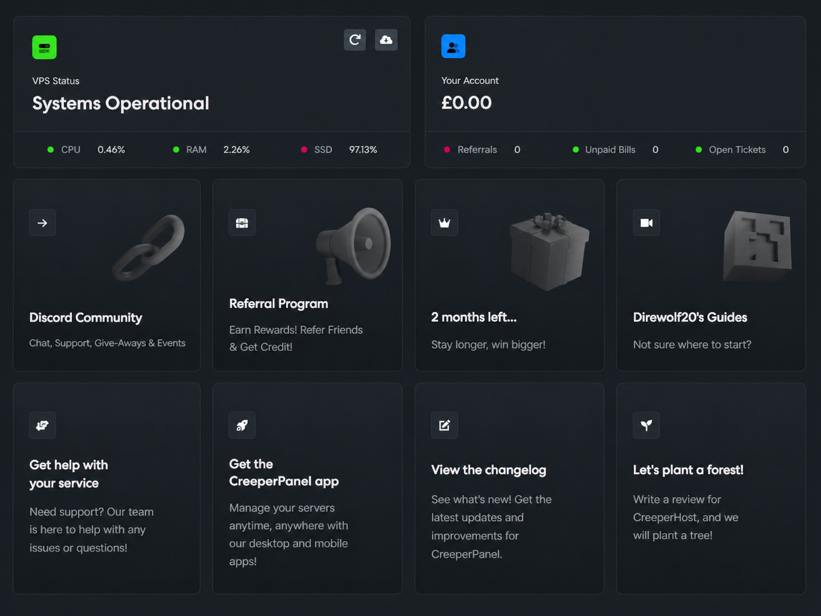This screenshot has width=821, height=616.
Task: Open 'Get the CreeperPanel app' title
Action: pyautogui.click(x=284, y=472)
